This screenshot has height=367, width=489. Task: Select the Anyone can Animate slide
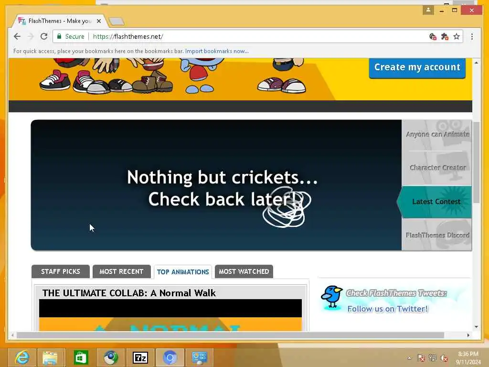436,134
